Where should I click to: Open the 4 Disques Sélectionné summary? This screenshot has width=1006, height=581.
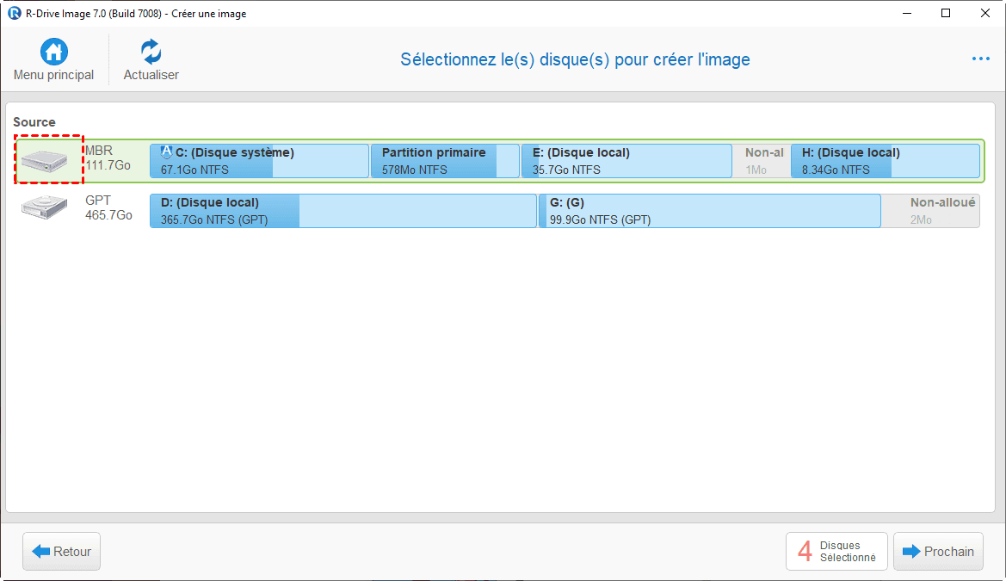[836, 552]
